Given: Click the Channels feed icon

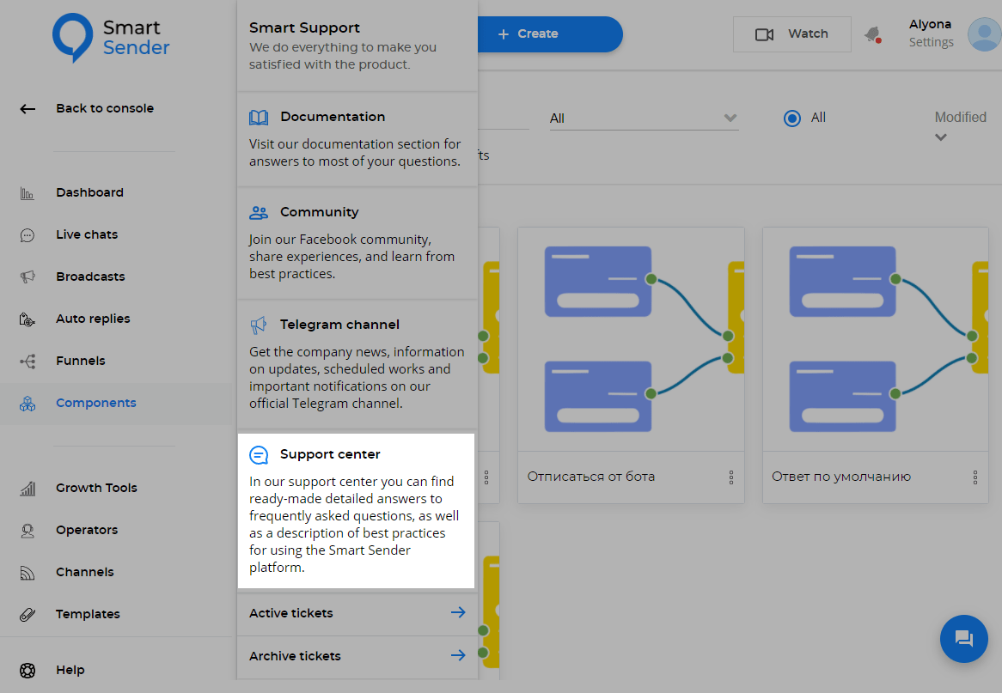Looking at the screenshot, I should (27, 573).
